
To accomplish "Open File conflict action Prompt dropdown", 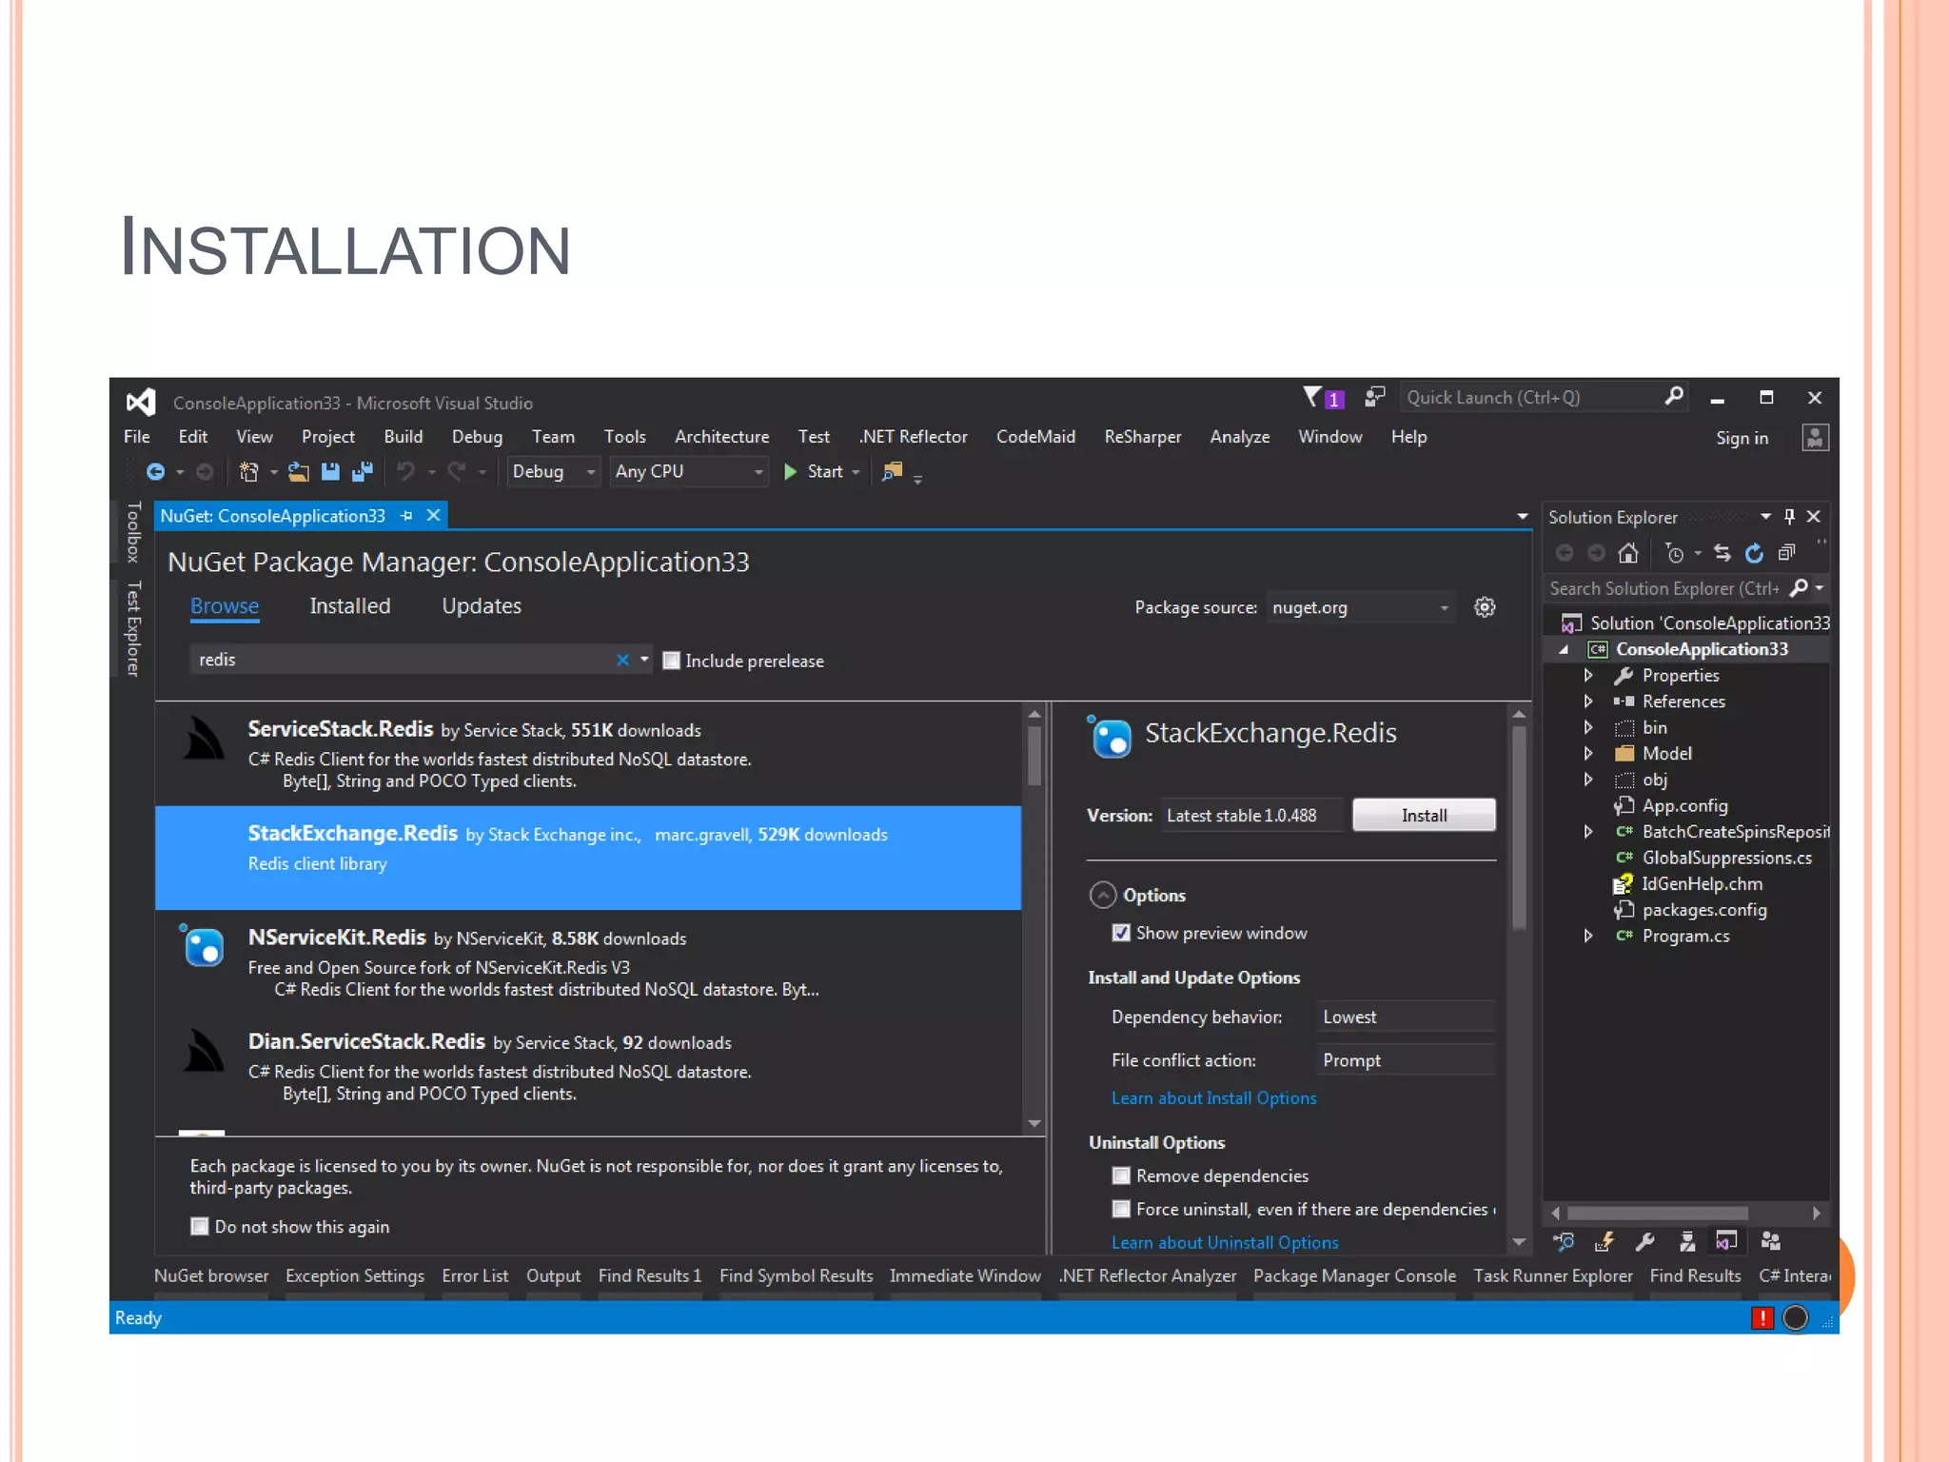I will [x=1406, y=1060].
